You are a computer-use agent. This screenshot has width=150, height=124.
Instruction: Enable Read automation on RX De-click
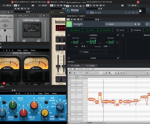94,5
